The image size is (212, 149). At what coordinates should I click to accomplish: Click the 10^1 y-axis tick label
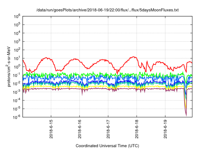point(17,59)
